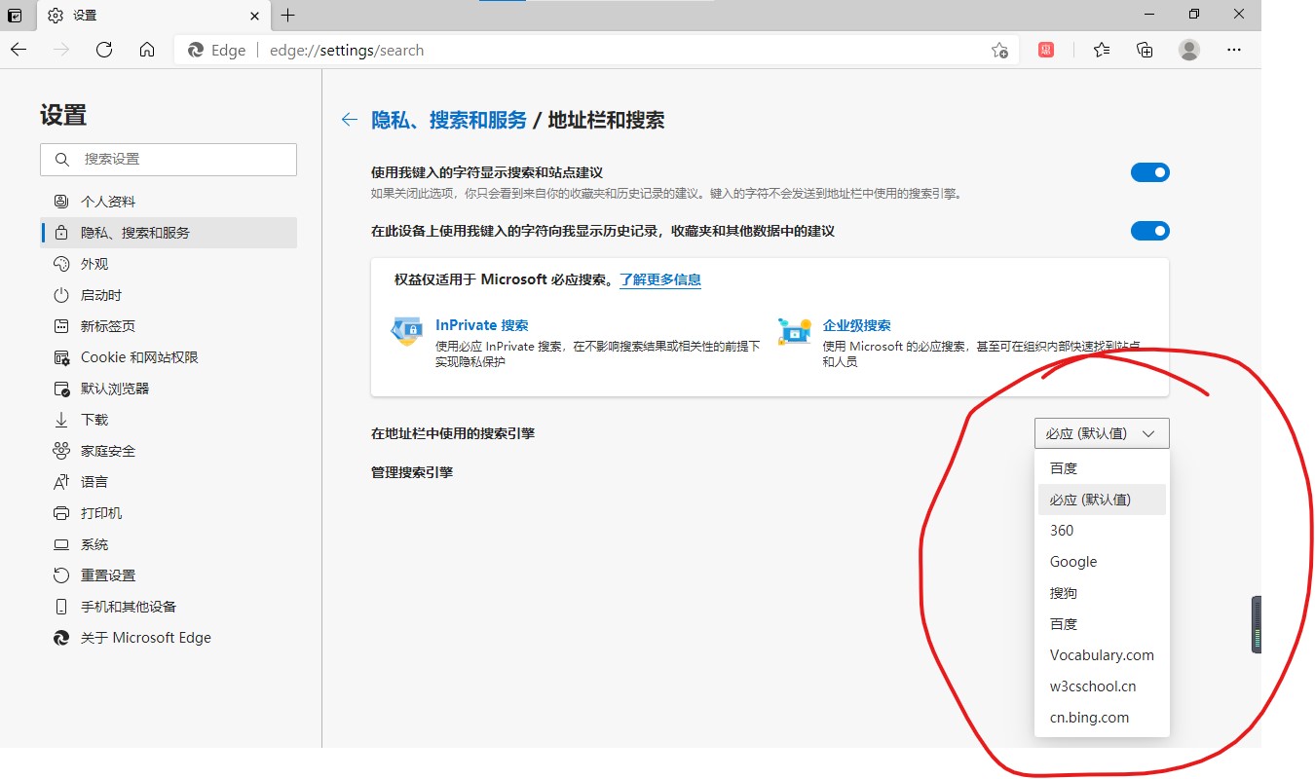The image size is (1315, 779).
Task: Click the 企业级搜索 heading
Action: pyautogui.click(x=857, y=325)
